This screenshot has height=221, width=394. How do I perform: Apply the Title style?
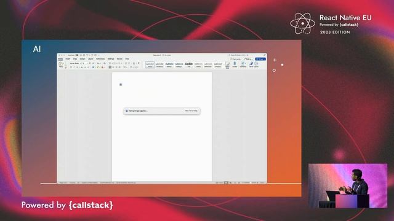coord(189,65)
